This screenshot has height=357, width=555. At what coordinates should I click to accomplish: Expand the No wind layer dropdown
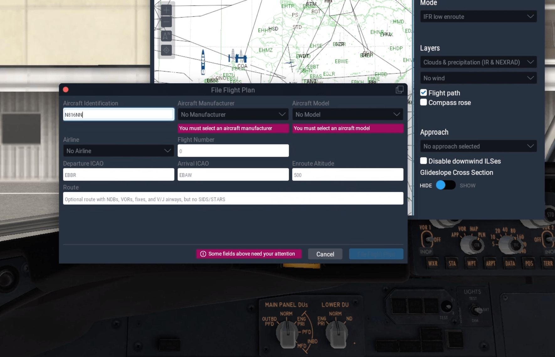[x=478, y=78]
